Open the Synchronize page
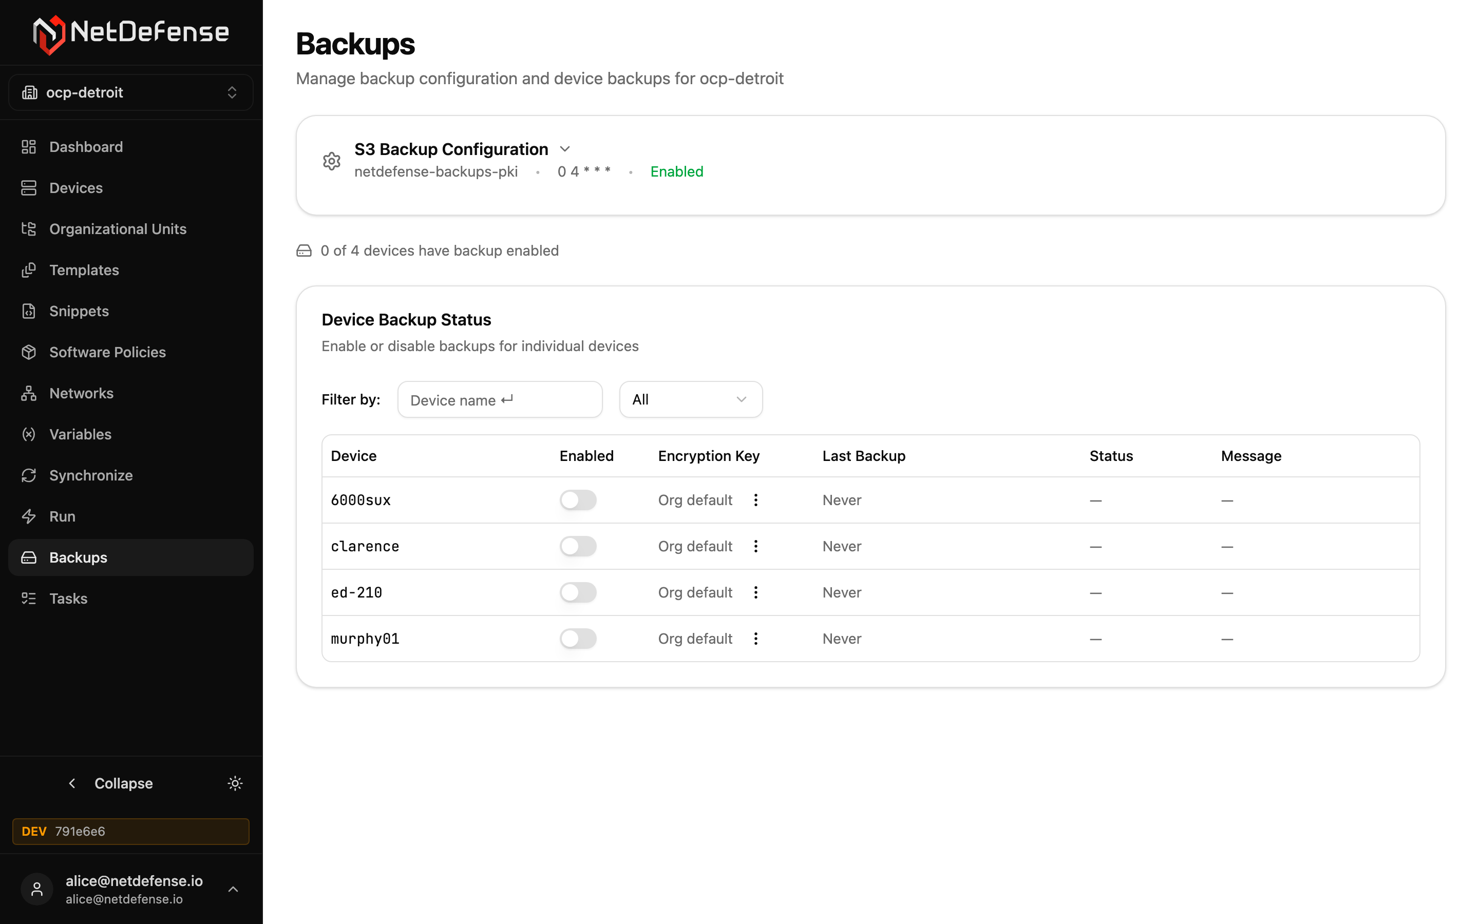The height and width of the screenshot is (924, 1479). point(131,475)
